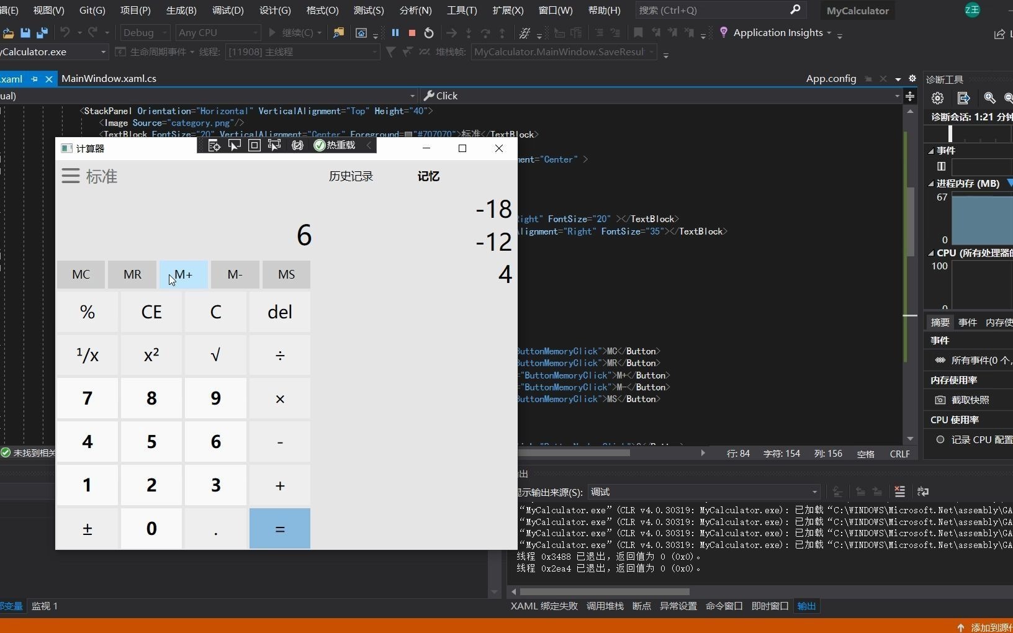This screenshot has height=633, width=1013.
Task: Switch to App.config tab
Action: click(x=831, y=79)
